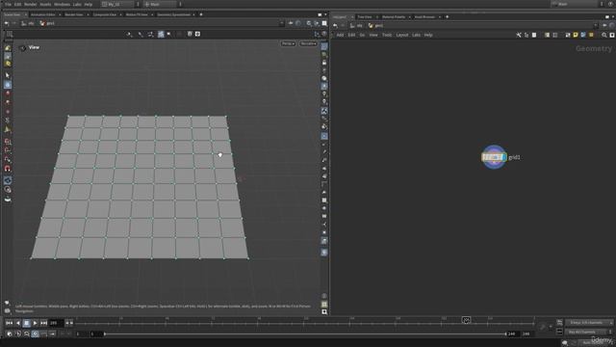Click the trash-like icon in viewport top toolbar
Viewport: 616px width, 347px height.
coord(190,35)
